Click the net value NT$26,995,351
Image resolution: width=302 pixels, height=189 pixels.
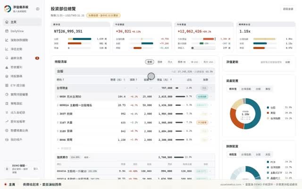(x=68, y=31)
